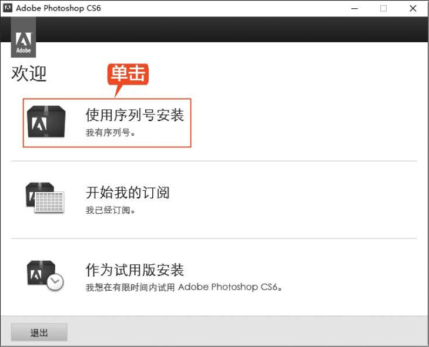Click the trial install package with clock icon
429x347 pixels.
click(45, 275)
